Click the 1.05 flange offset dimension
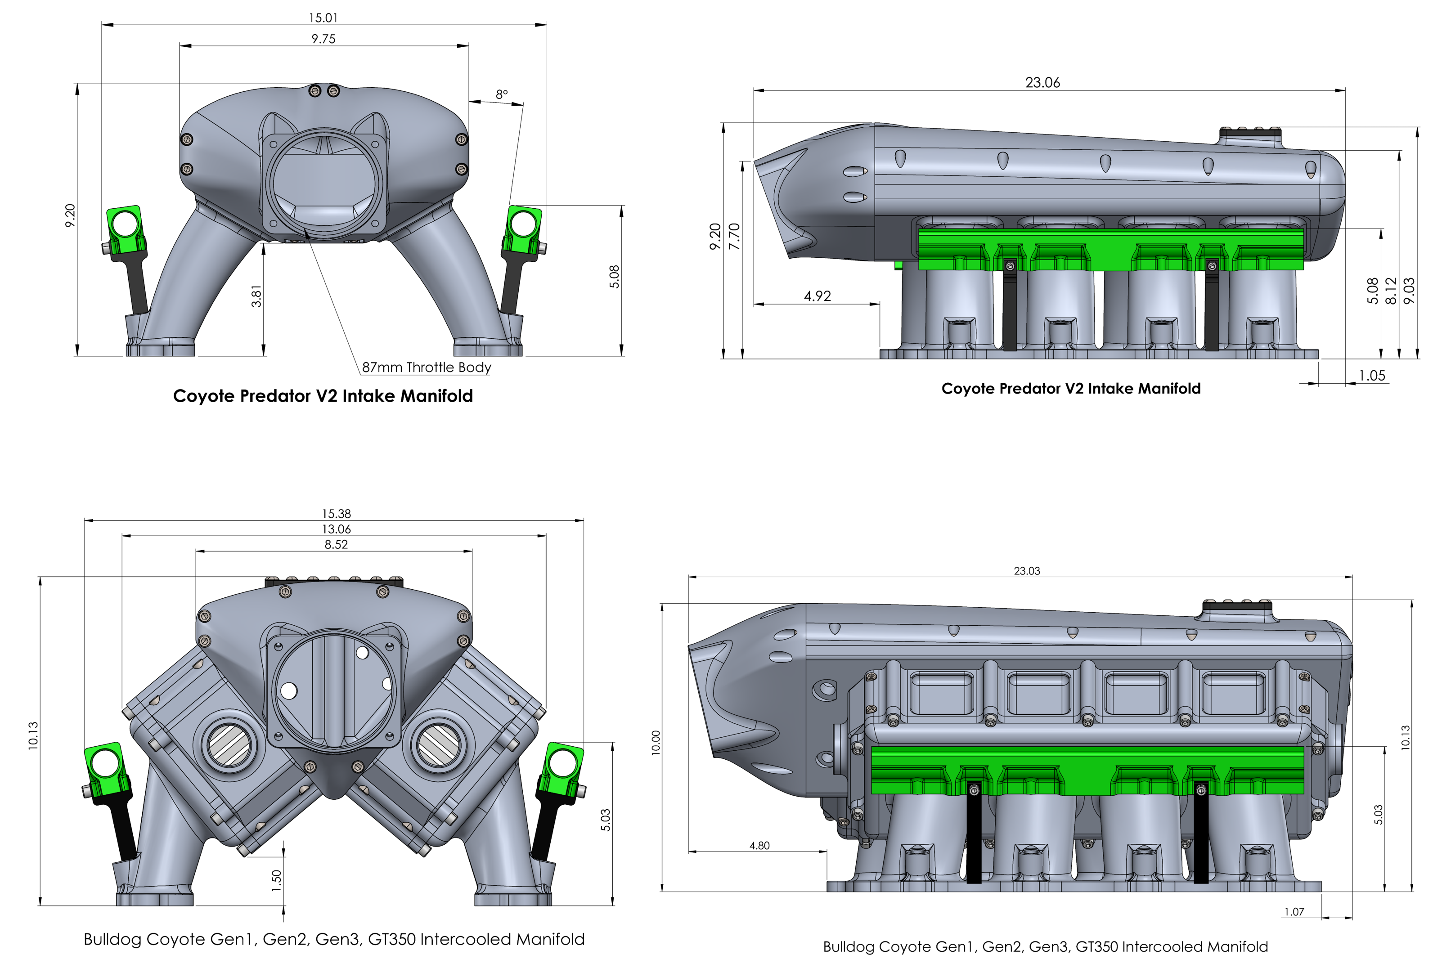Screen dimensions: 1433x977 tap(1372, 376)
